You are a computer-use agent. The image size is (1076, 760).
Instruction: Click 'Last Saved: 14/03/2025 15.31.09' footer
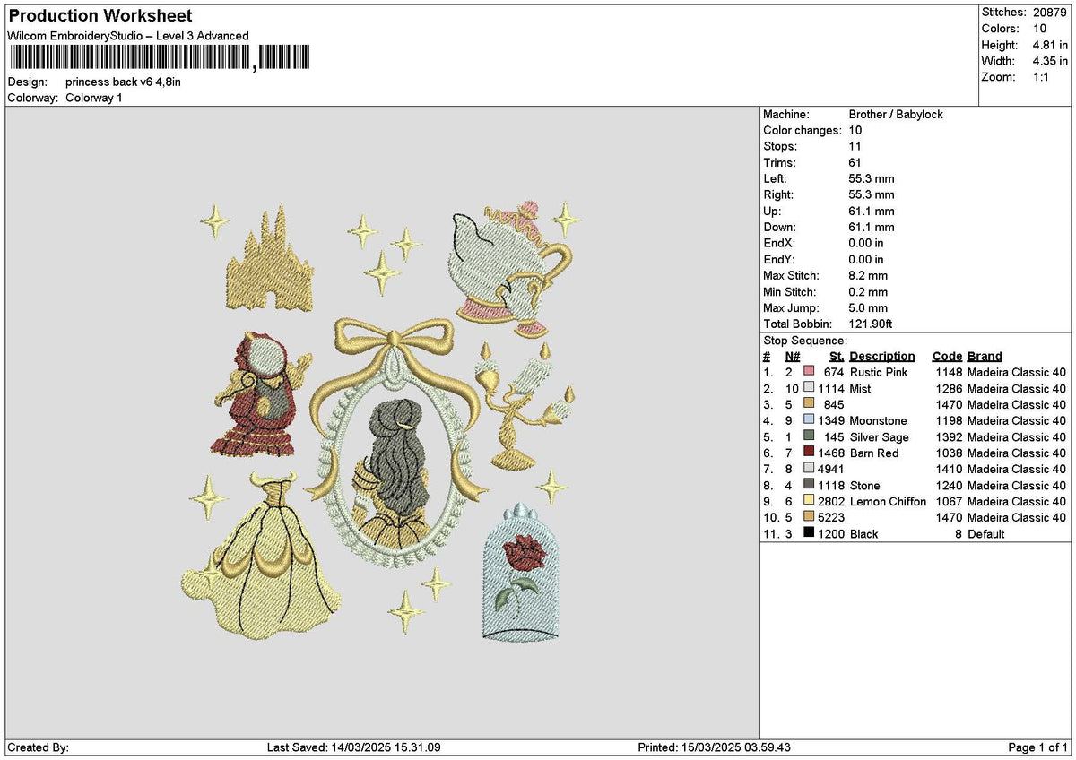click(354, 747)
